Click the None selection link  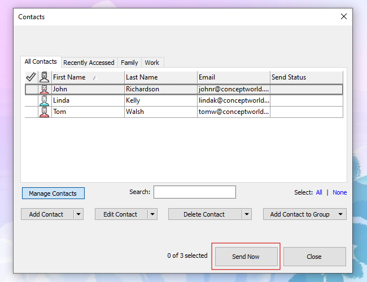[339, 192]
